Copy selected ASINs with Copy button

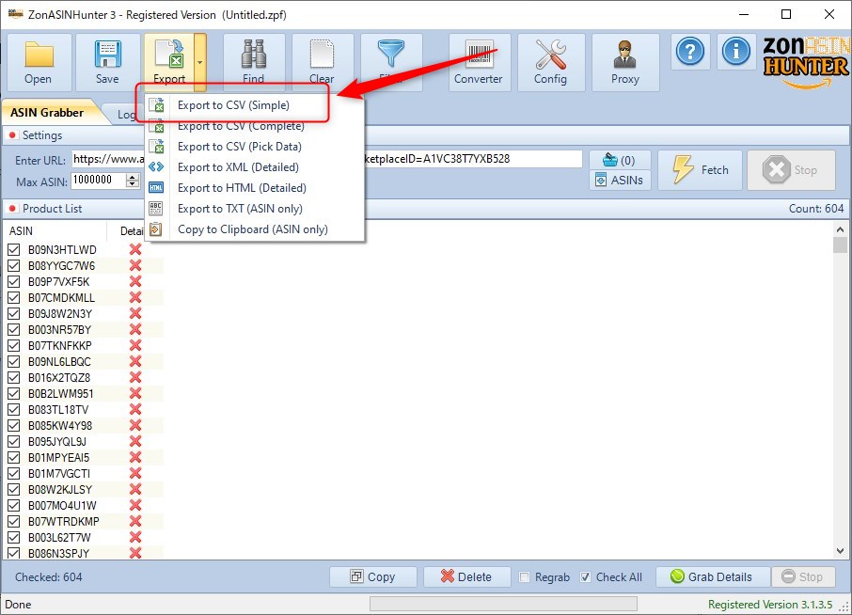[372, 577]
